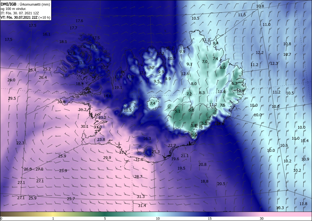This screenshot has height=221, width=312.
Task: Click the map value 22.3
Action: click(x=20, y=143)
